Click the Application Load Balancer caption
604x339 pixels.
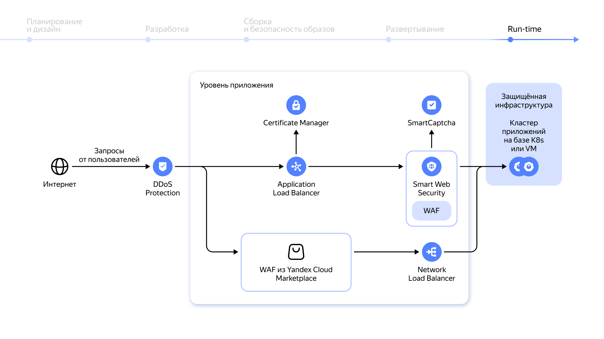click(296, 189)
